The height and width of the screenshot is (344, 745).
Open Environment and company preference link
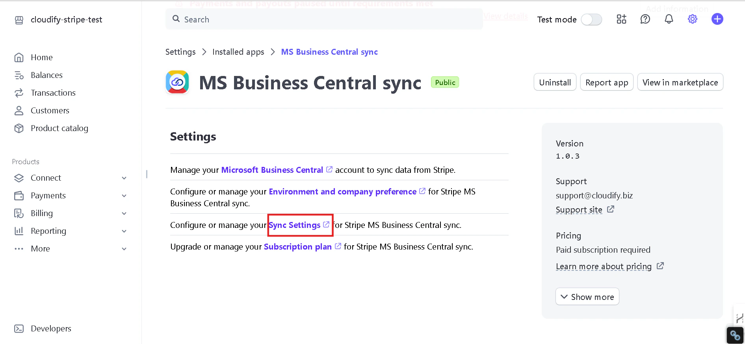point(343,191)
